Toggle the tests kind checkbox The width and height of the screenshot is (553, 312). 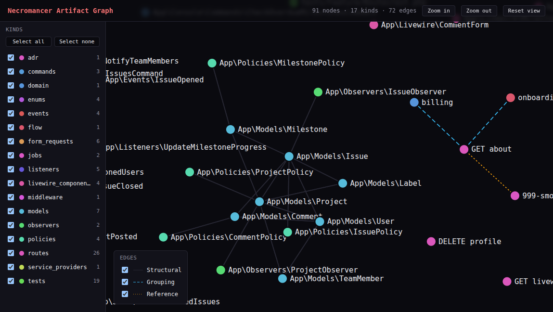(11, 281)
